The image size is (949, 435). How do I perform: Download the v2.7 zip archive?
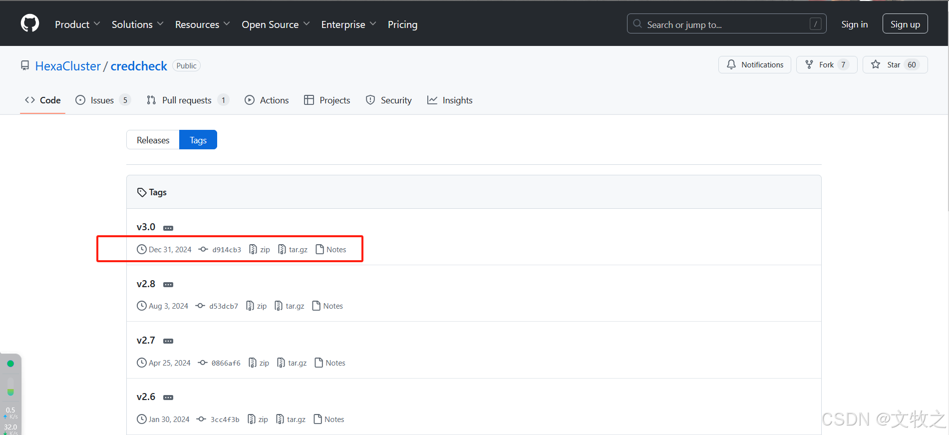pos(259,363)
